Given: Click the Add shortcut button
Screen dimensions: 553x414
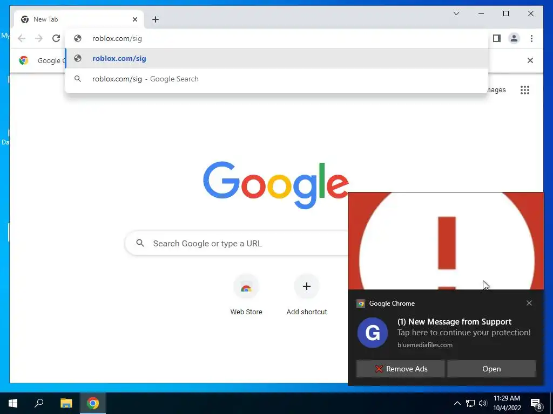Looking at the screenshot, I should pos(307,295).
